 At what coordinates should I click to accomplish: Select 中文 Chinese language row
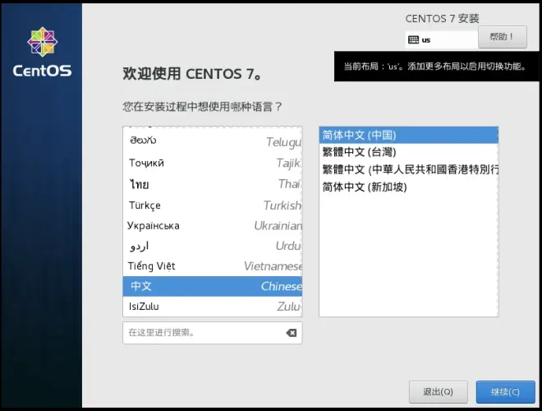pyautogui.click(x=212, y=286)
